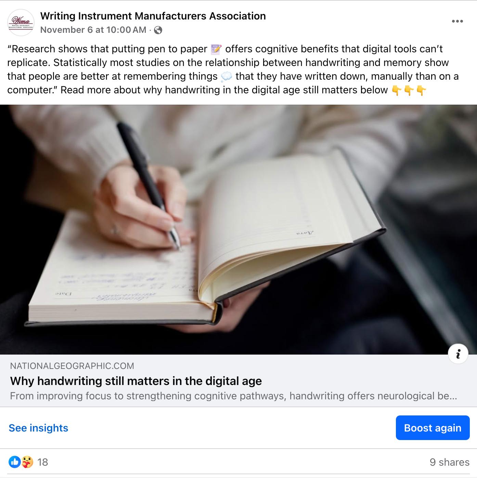Click the NATIONALGEOGRAPHIC.COM source domain
The height and width of the screenshot is (478, 477).
click(72, 366)
